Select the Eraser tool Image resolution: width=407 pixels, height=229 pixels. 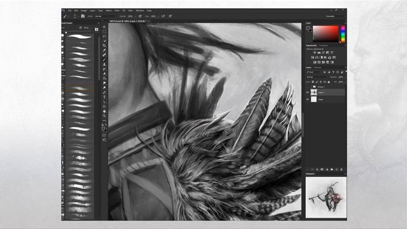[x=104, y=74]
